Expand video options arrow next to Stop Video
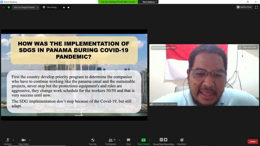 click(x=30, y=140)
